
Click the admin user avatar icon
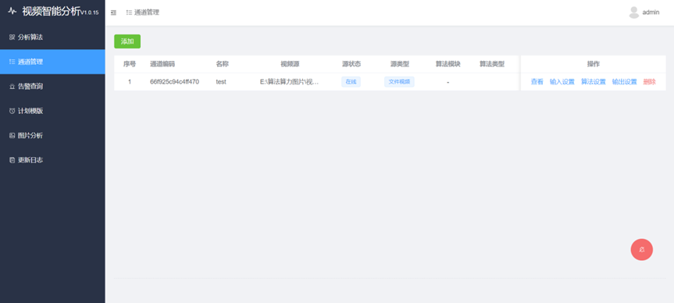tap(633, 12)
